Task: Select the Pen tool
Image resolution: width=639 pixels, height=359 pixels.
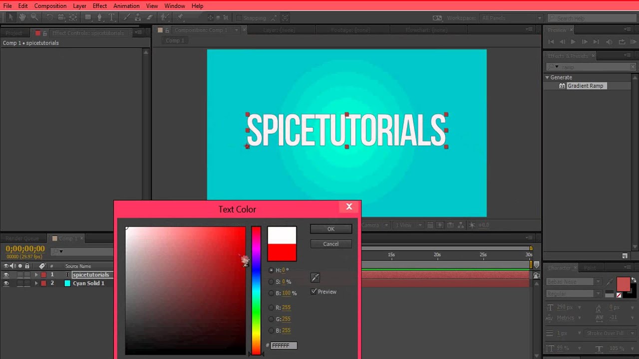Action: coord(100,17)
